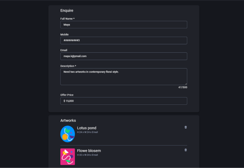The height and width of the screenshot is (168, 244).
Task: Click the Flowe blosem artwork title
Action: (89, 151)
